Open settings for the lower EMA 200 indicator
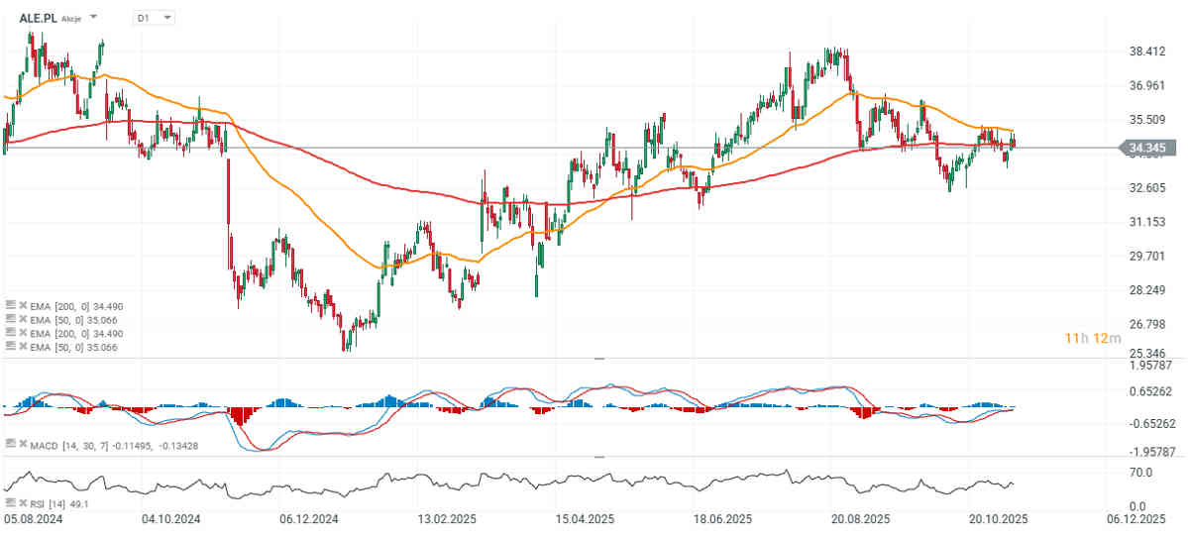 pos(10,333)
